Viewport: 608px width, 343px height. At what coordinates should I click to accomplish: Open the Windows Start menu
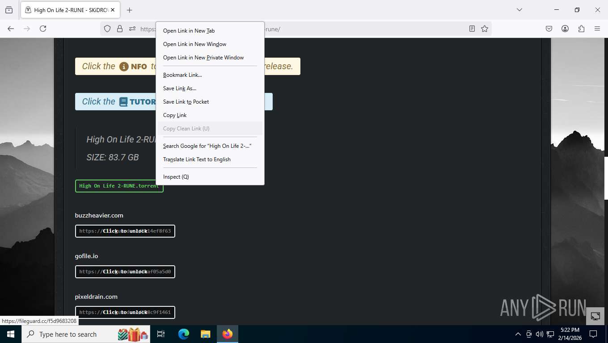[11, 334]
